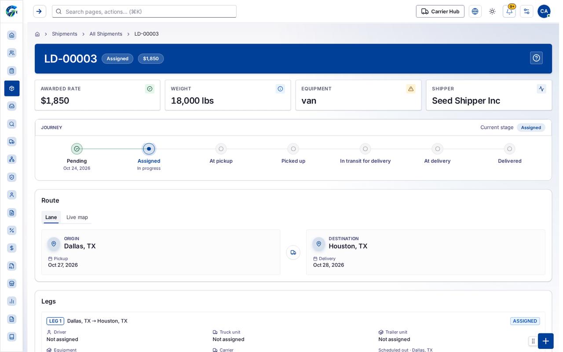Click the Shipper activity pulse icon

[541, 89]
